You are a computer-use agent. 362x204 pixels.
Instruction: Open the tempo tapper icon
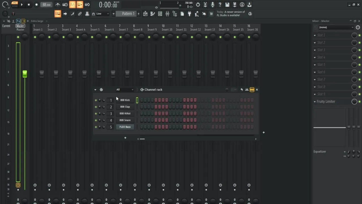point(197,14)
